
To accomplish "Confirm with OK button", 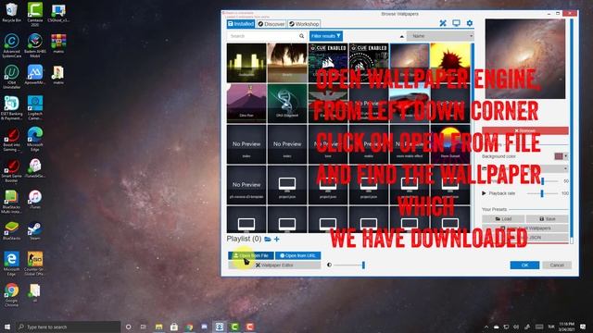I will pyautogui.click(x=524, y=265).
